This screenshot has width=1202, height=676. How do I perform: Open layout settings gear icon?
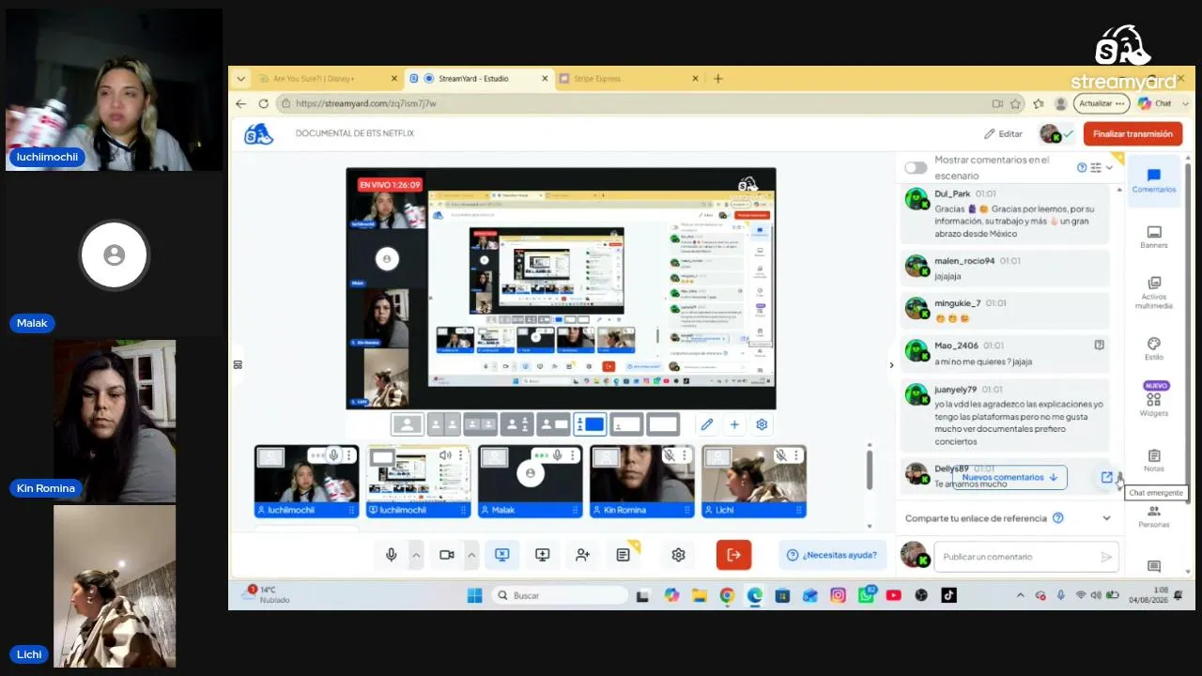pos(762,424)
